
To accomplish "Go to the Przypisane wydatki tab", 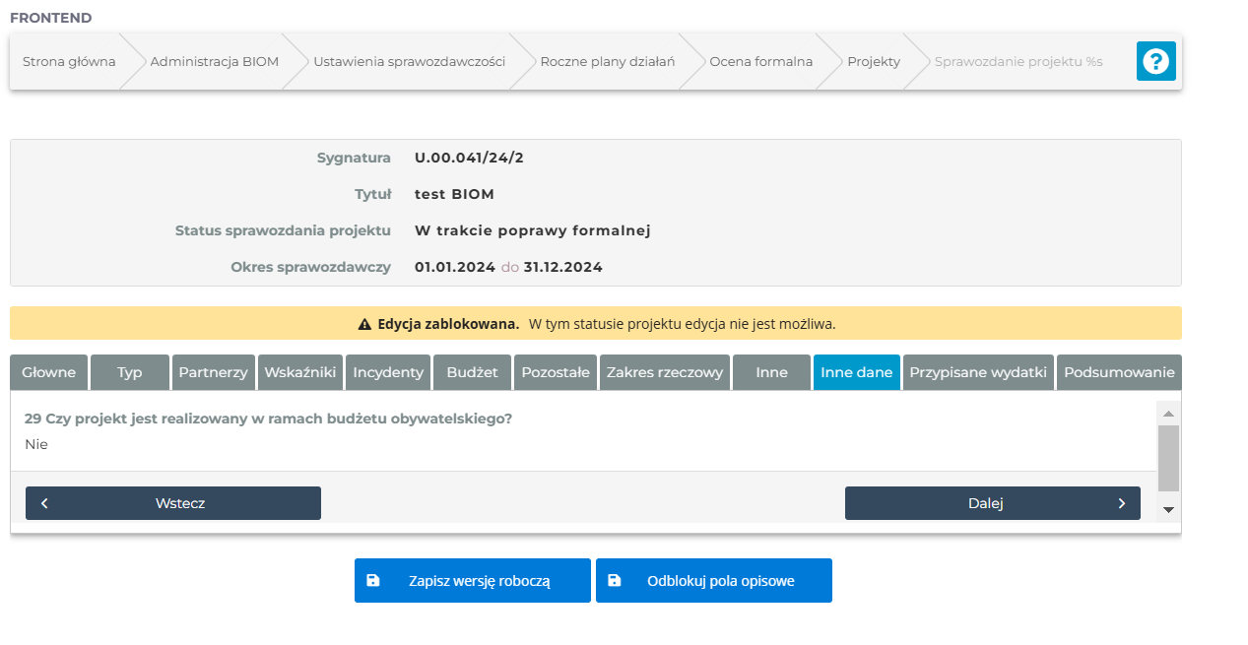I will click(978, 372).
